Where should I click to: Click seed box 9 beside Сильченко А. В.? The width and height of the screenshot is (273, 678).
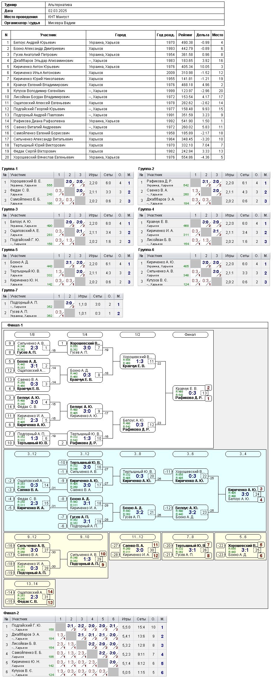[10, 343]
